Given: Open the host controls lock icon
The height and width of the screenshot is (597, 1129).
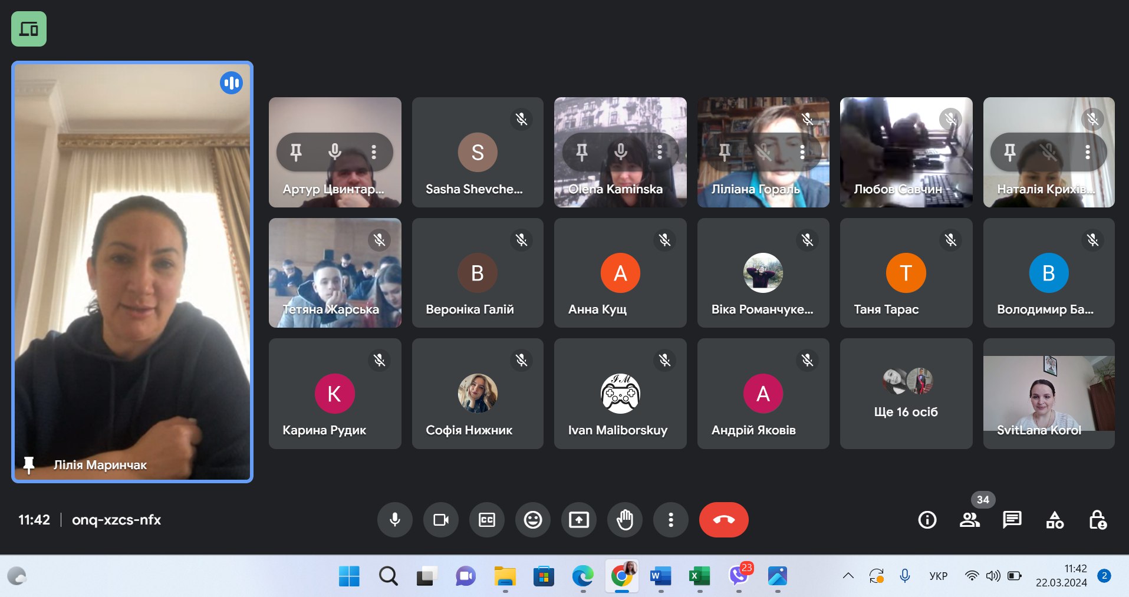Looking at the screenshot, I should [x=1097, y=520].
